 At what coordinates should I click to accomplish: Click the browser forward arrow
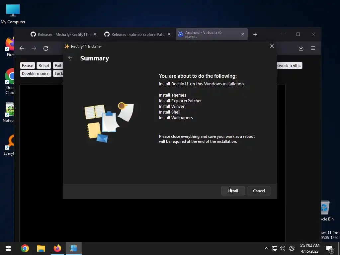coord(34,48)
